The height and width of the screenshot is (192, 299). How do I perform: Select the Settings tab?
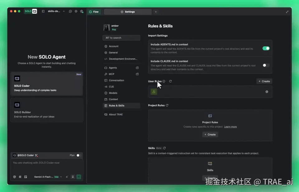click(x=128, y=12)
